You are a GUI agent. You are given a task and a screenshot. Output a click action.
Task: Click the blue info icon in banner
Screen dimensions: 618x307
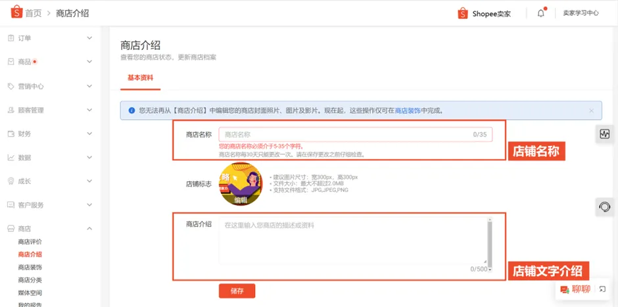pos(131,110)
